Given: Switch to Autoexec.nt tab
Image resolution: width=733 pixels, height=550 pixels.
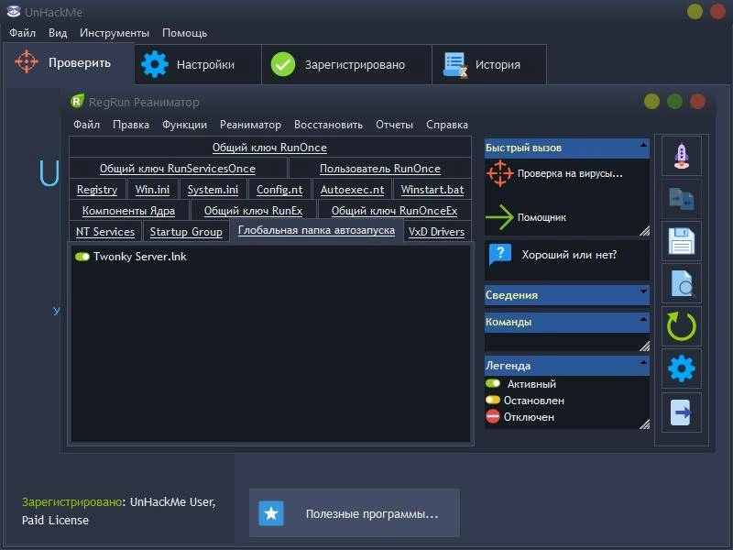Looking at the screenshot, I should [353, 190].
